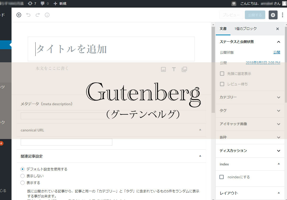Close the settings sidebar with X
The width and height of the screenshot is (287, 200).
[x=278, y=29]
